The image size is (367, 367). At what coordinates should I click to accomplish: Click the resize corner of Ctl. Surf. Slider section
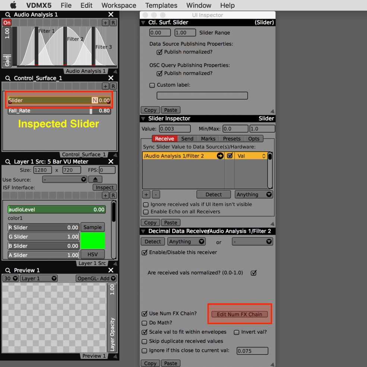[272, 111]
